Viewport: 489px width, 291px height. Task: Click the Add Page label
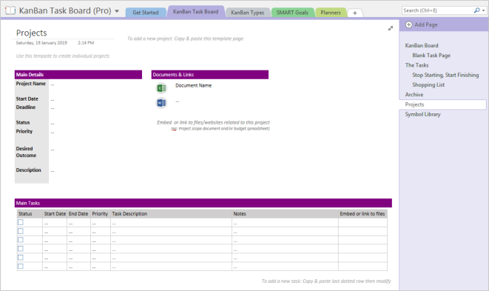[x=426, y=24]
